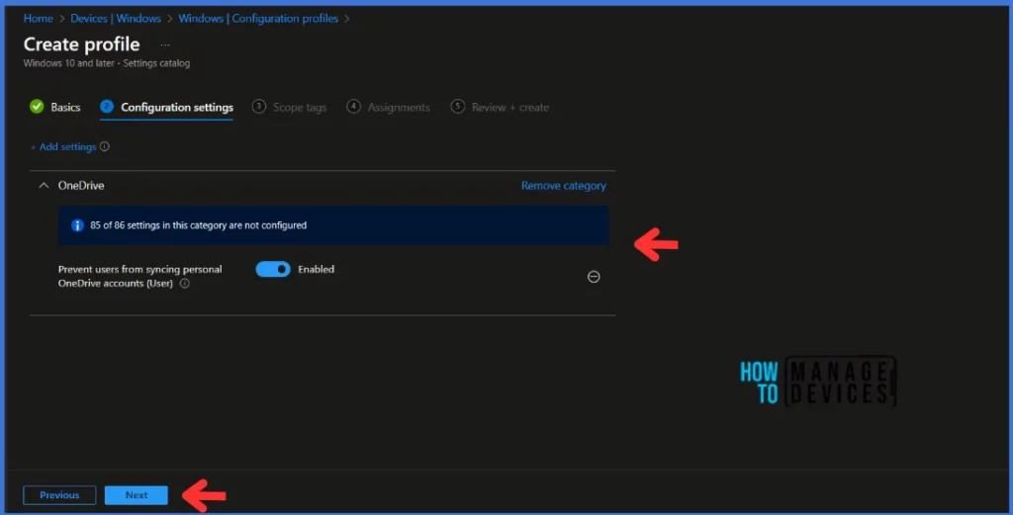Open the Scope tags step
The image size is (1013, 515).
(x=290, y=107)
